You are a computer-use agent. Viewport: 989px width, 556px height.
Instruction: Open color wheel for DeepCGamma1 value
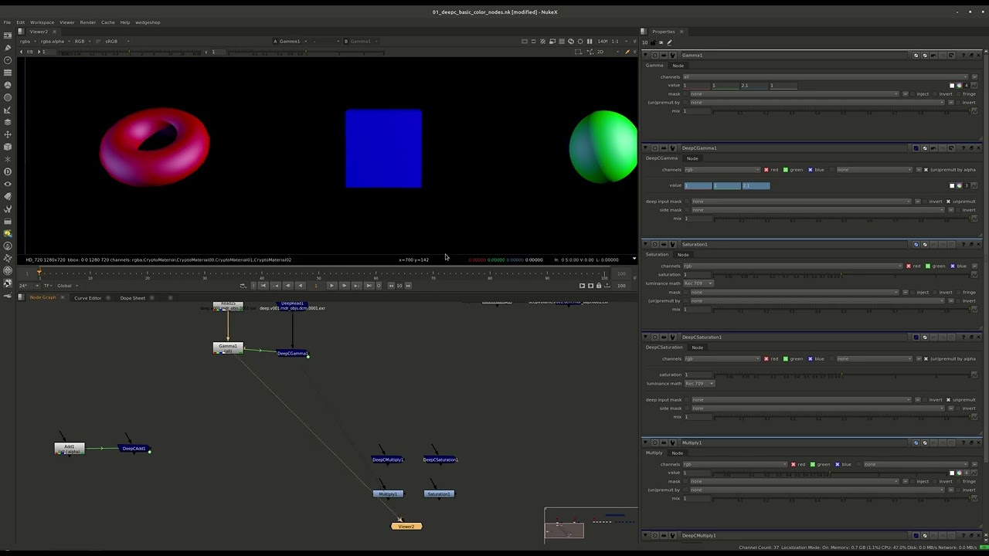[x=960, y=186]
